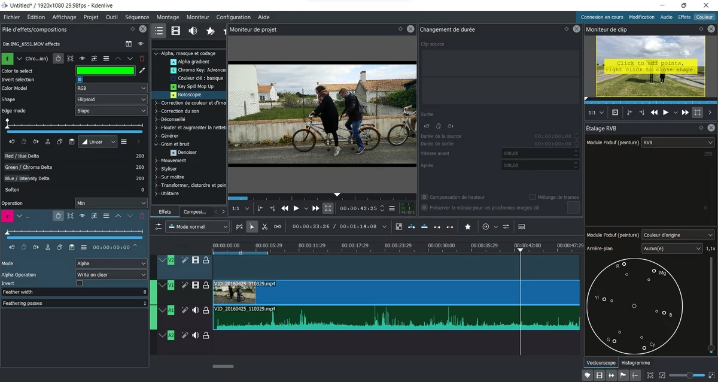Screen dimensions: 718x382
Task: Select the Key Spill Mop Up effect
Action: 196,86
